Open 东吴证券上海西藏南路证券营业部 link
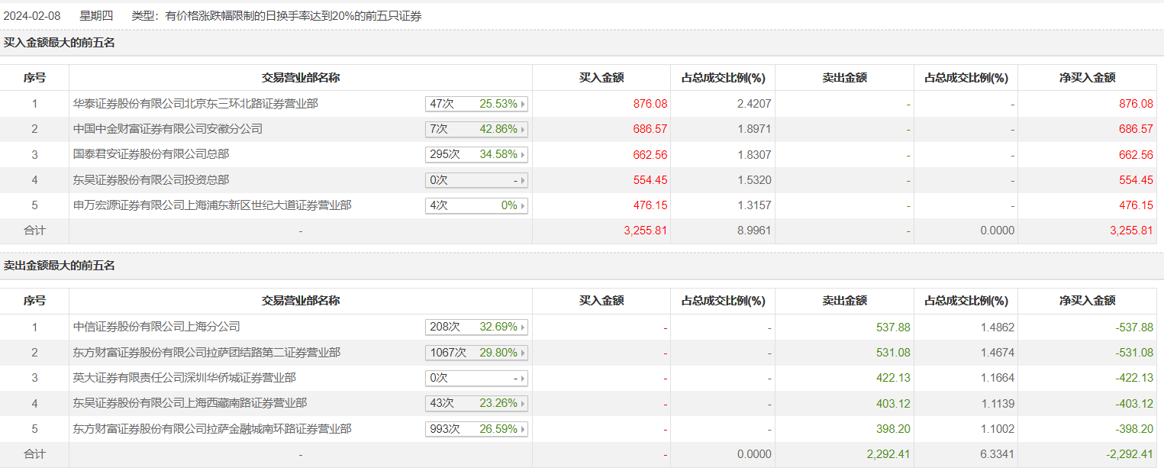 coord(190,403)
